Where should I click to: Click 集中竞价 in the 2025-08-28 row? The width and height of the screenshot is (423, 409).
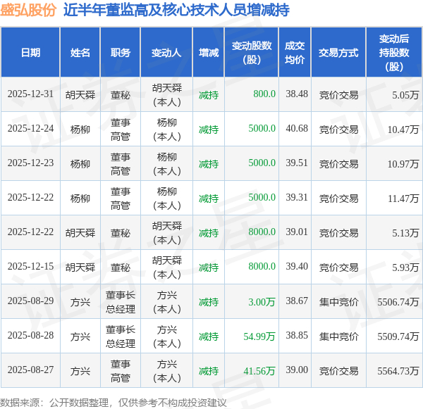(338, 336)
